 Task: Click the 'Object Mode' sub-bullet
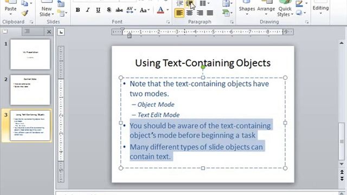[156, 105]
